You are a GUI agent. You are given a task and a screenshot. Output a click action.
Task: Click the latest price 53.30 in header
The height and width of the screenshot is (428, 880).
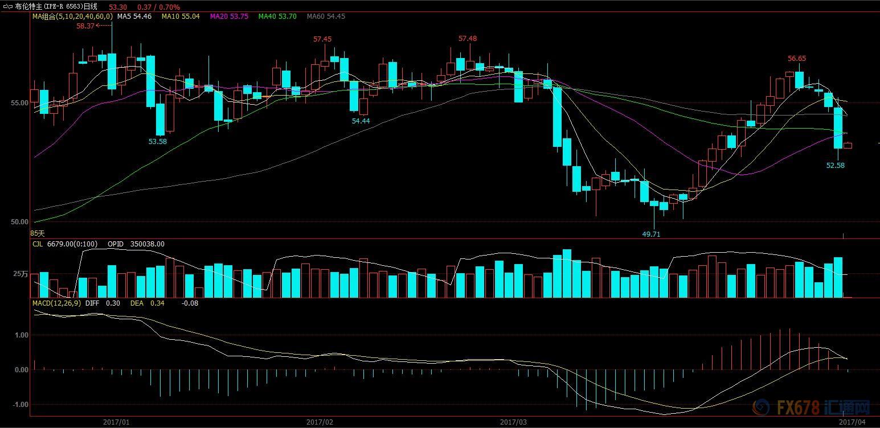[x=117, y=7]
